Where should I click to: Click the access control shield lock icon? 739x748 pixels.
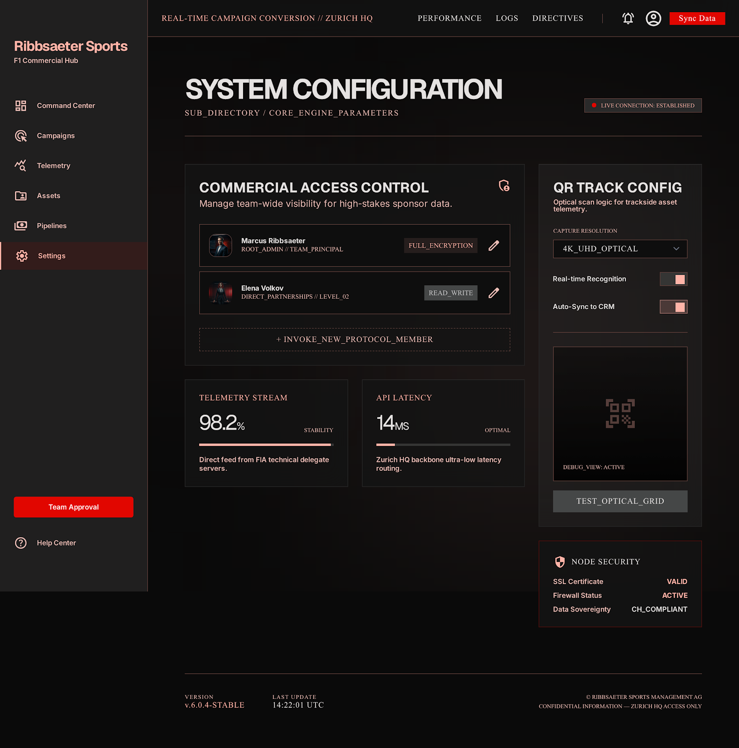[504, 186]
